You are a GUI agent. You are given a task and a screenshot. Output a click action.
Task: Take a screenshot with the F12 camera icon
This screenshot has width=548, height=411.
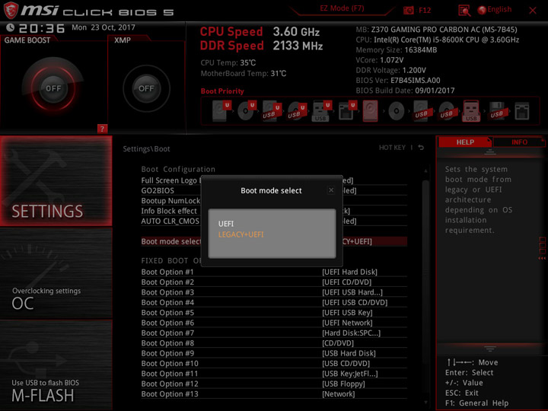[x=408, y=10]
